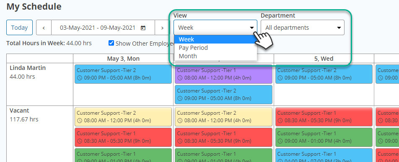This screenshot has width=399, height=162.
Task: Open Vacant Tuesday yellow Tier 2 shift
Action: coord(224,117)
